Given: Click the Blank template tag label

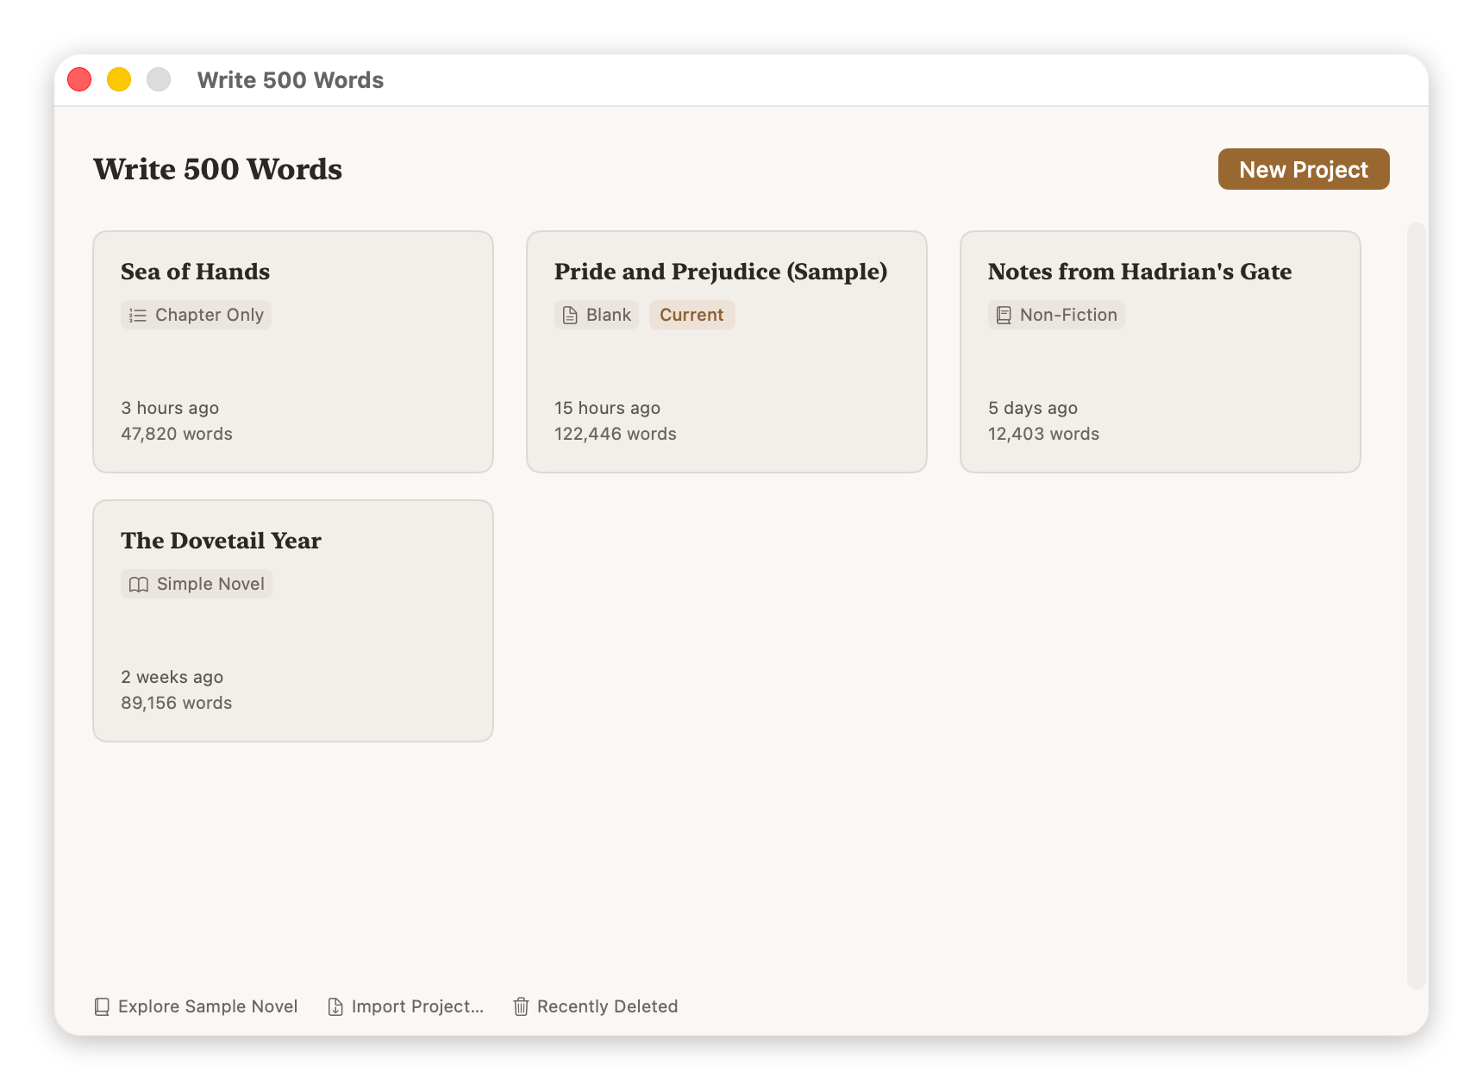Looking at the screenshot, I should 609,315.
